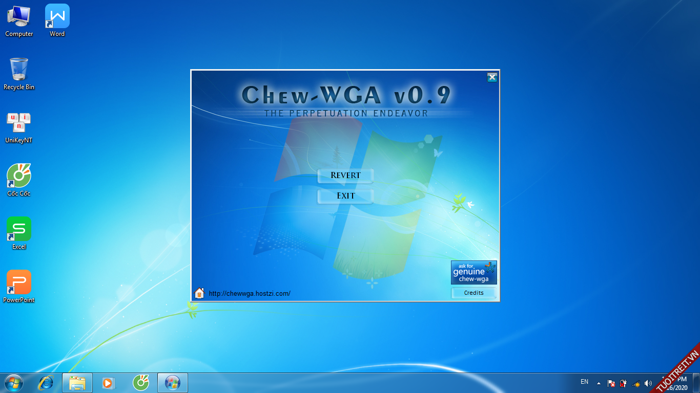This screenshot has width=700, height=393.
Task: Click the home icon beside the URL
Action: pos(199,293)
